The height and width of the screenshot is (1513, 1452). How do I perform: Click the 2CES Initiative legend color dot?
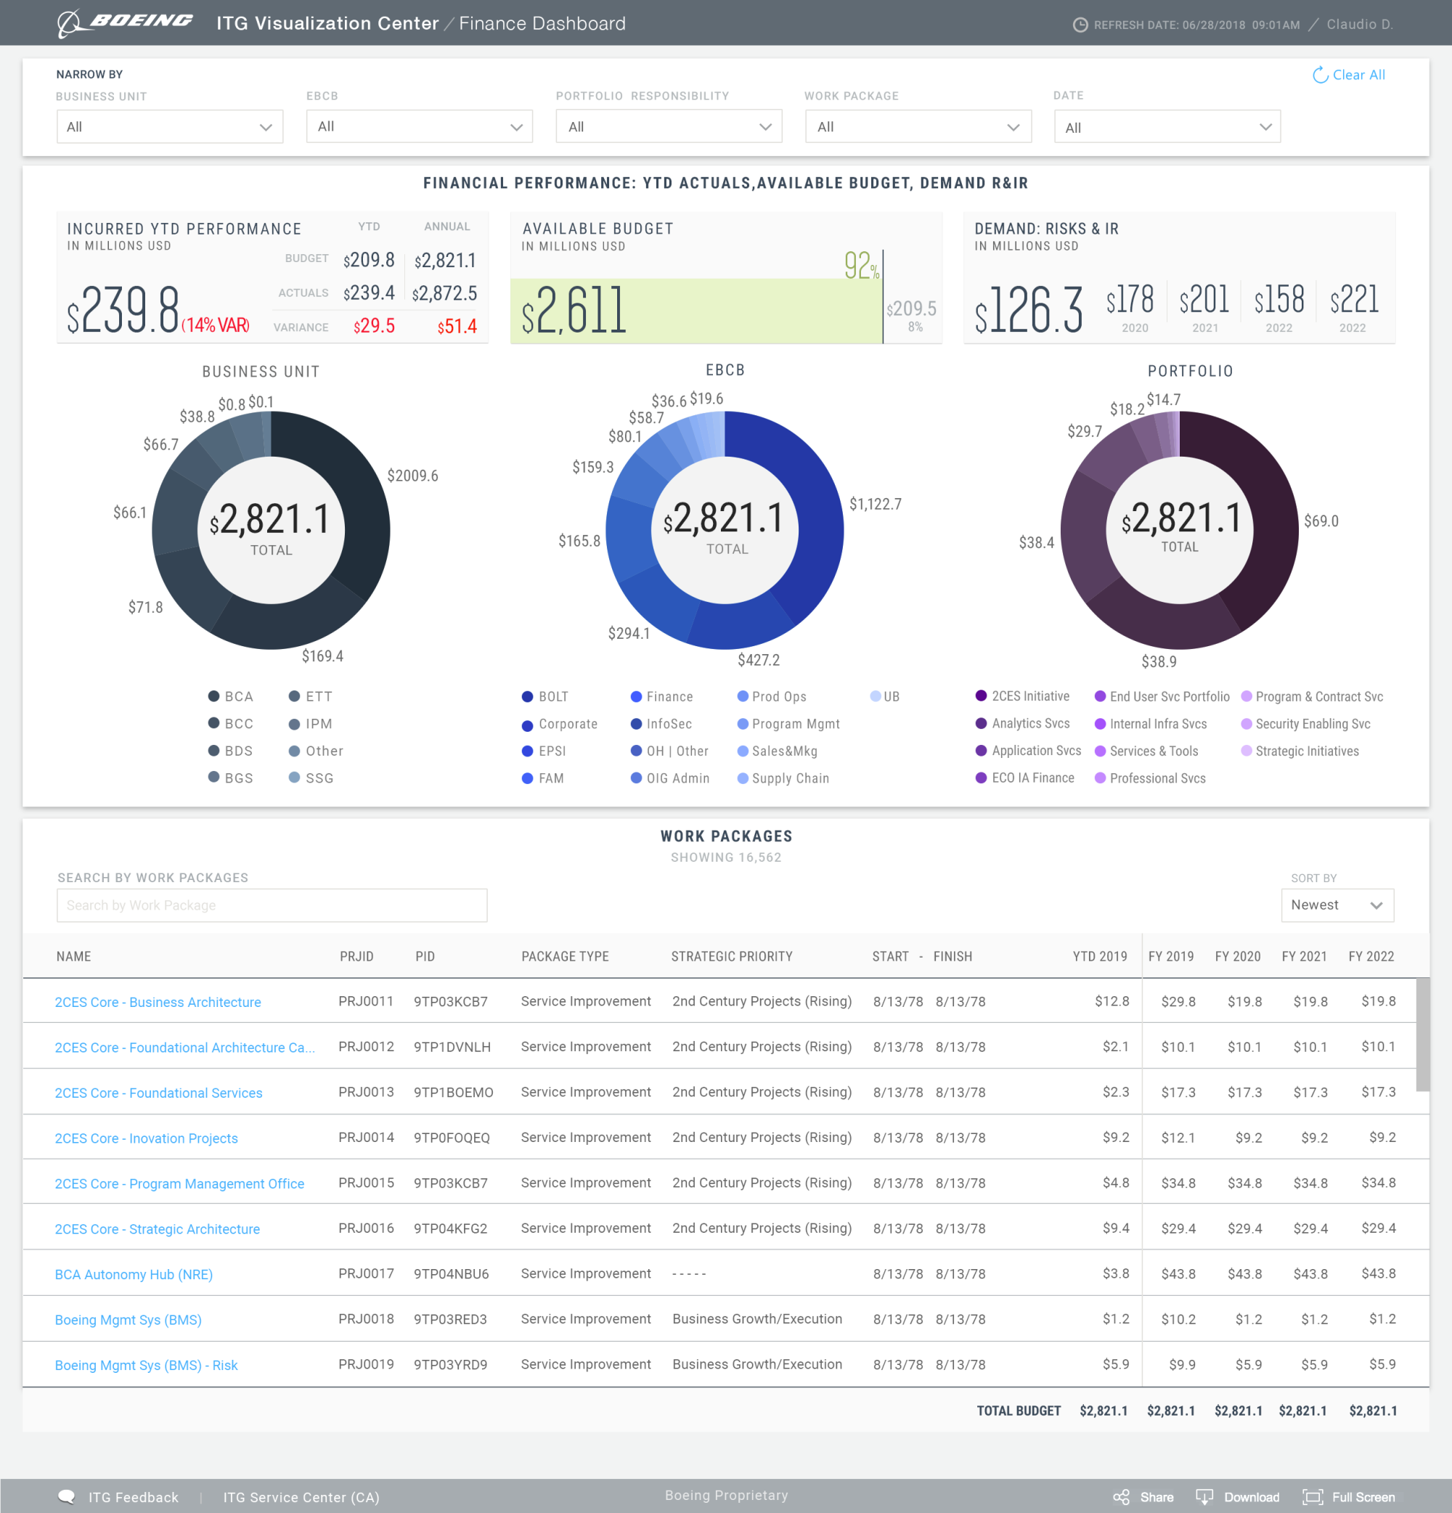(981, 696)
